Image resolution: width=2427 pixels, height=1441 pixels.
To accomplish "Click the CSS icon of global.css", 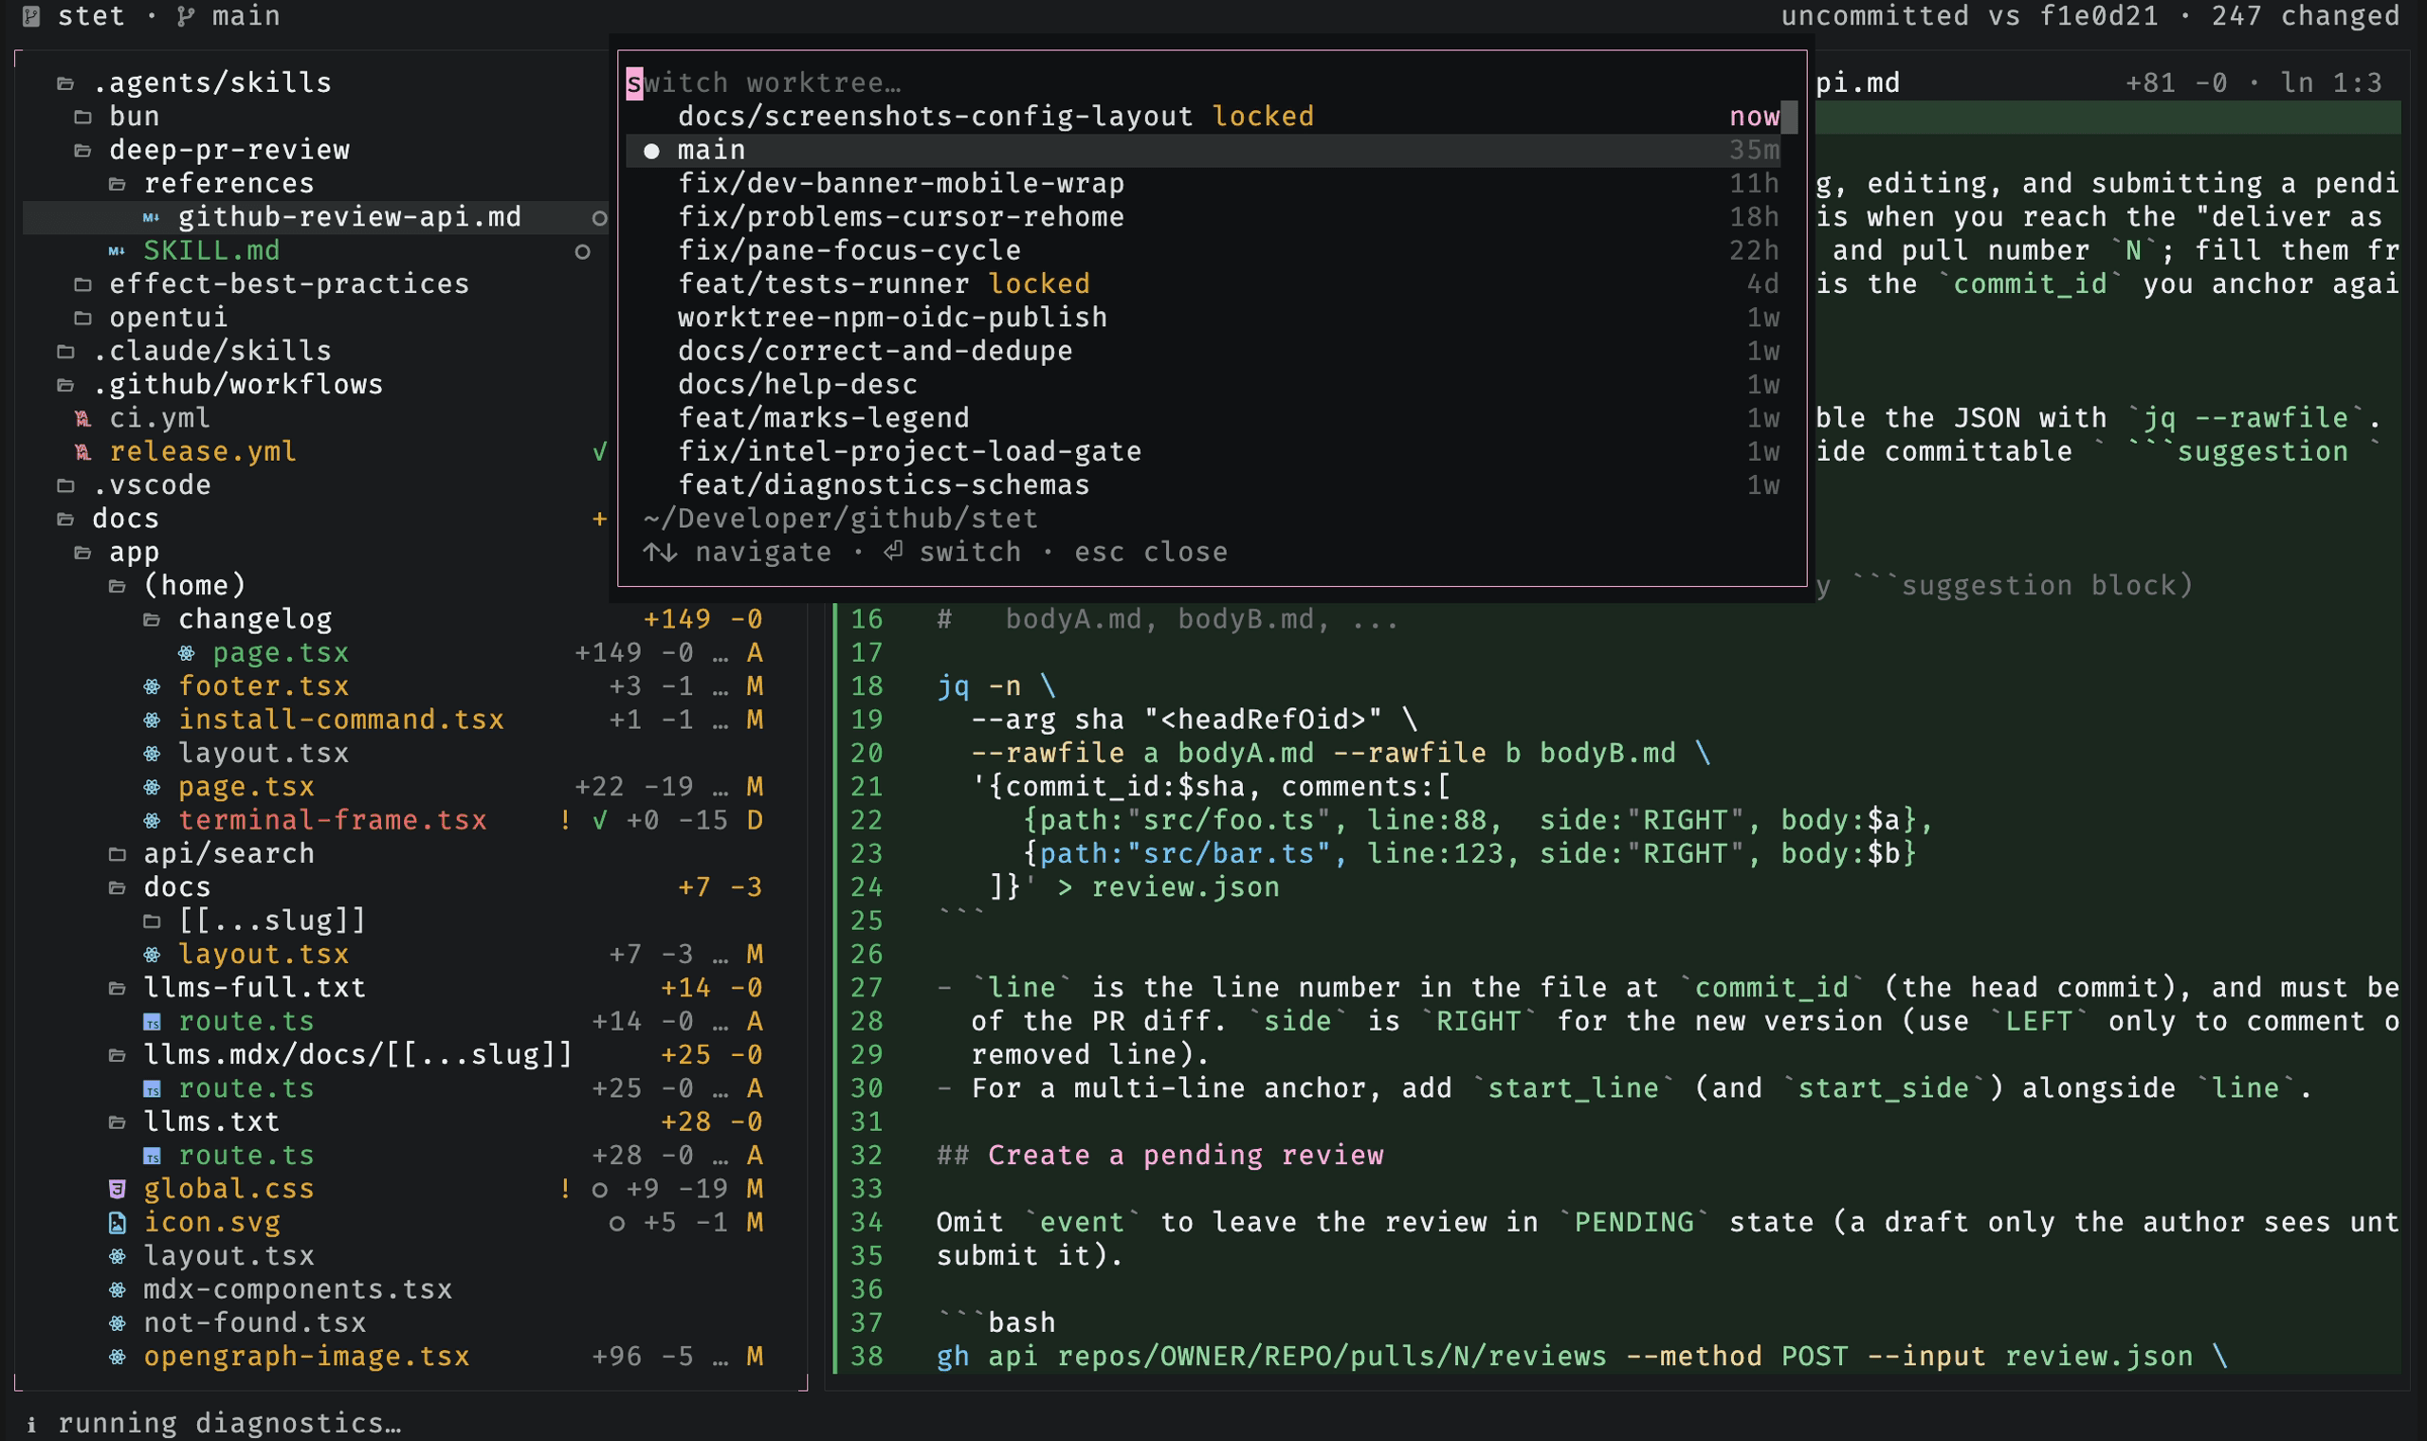I will [x=117, y=1190].
